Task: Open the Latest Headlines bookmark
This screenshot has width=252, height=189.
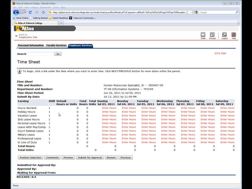Action: point(58,18)
